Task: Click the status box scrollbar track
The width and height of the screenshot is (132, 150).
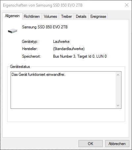Action: pyautogui.click(x=118, y=90)
